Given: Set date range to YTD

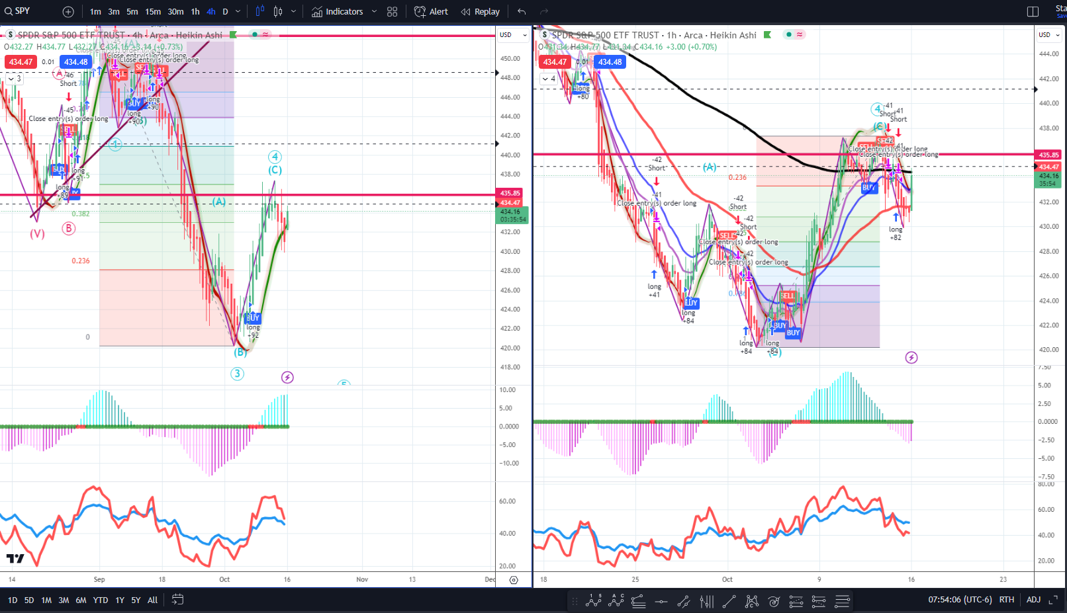Looking at the screenshot, I should 101,600.
